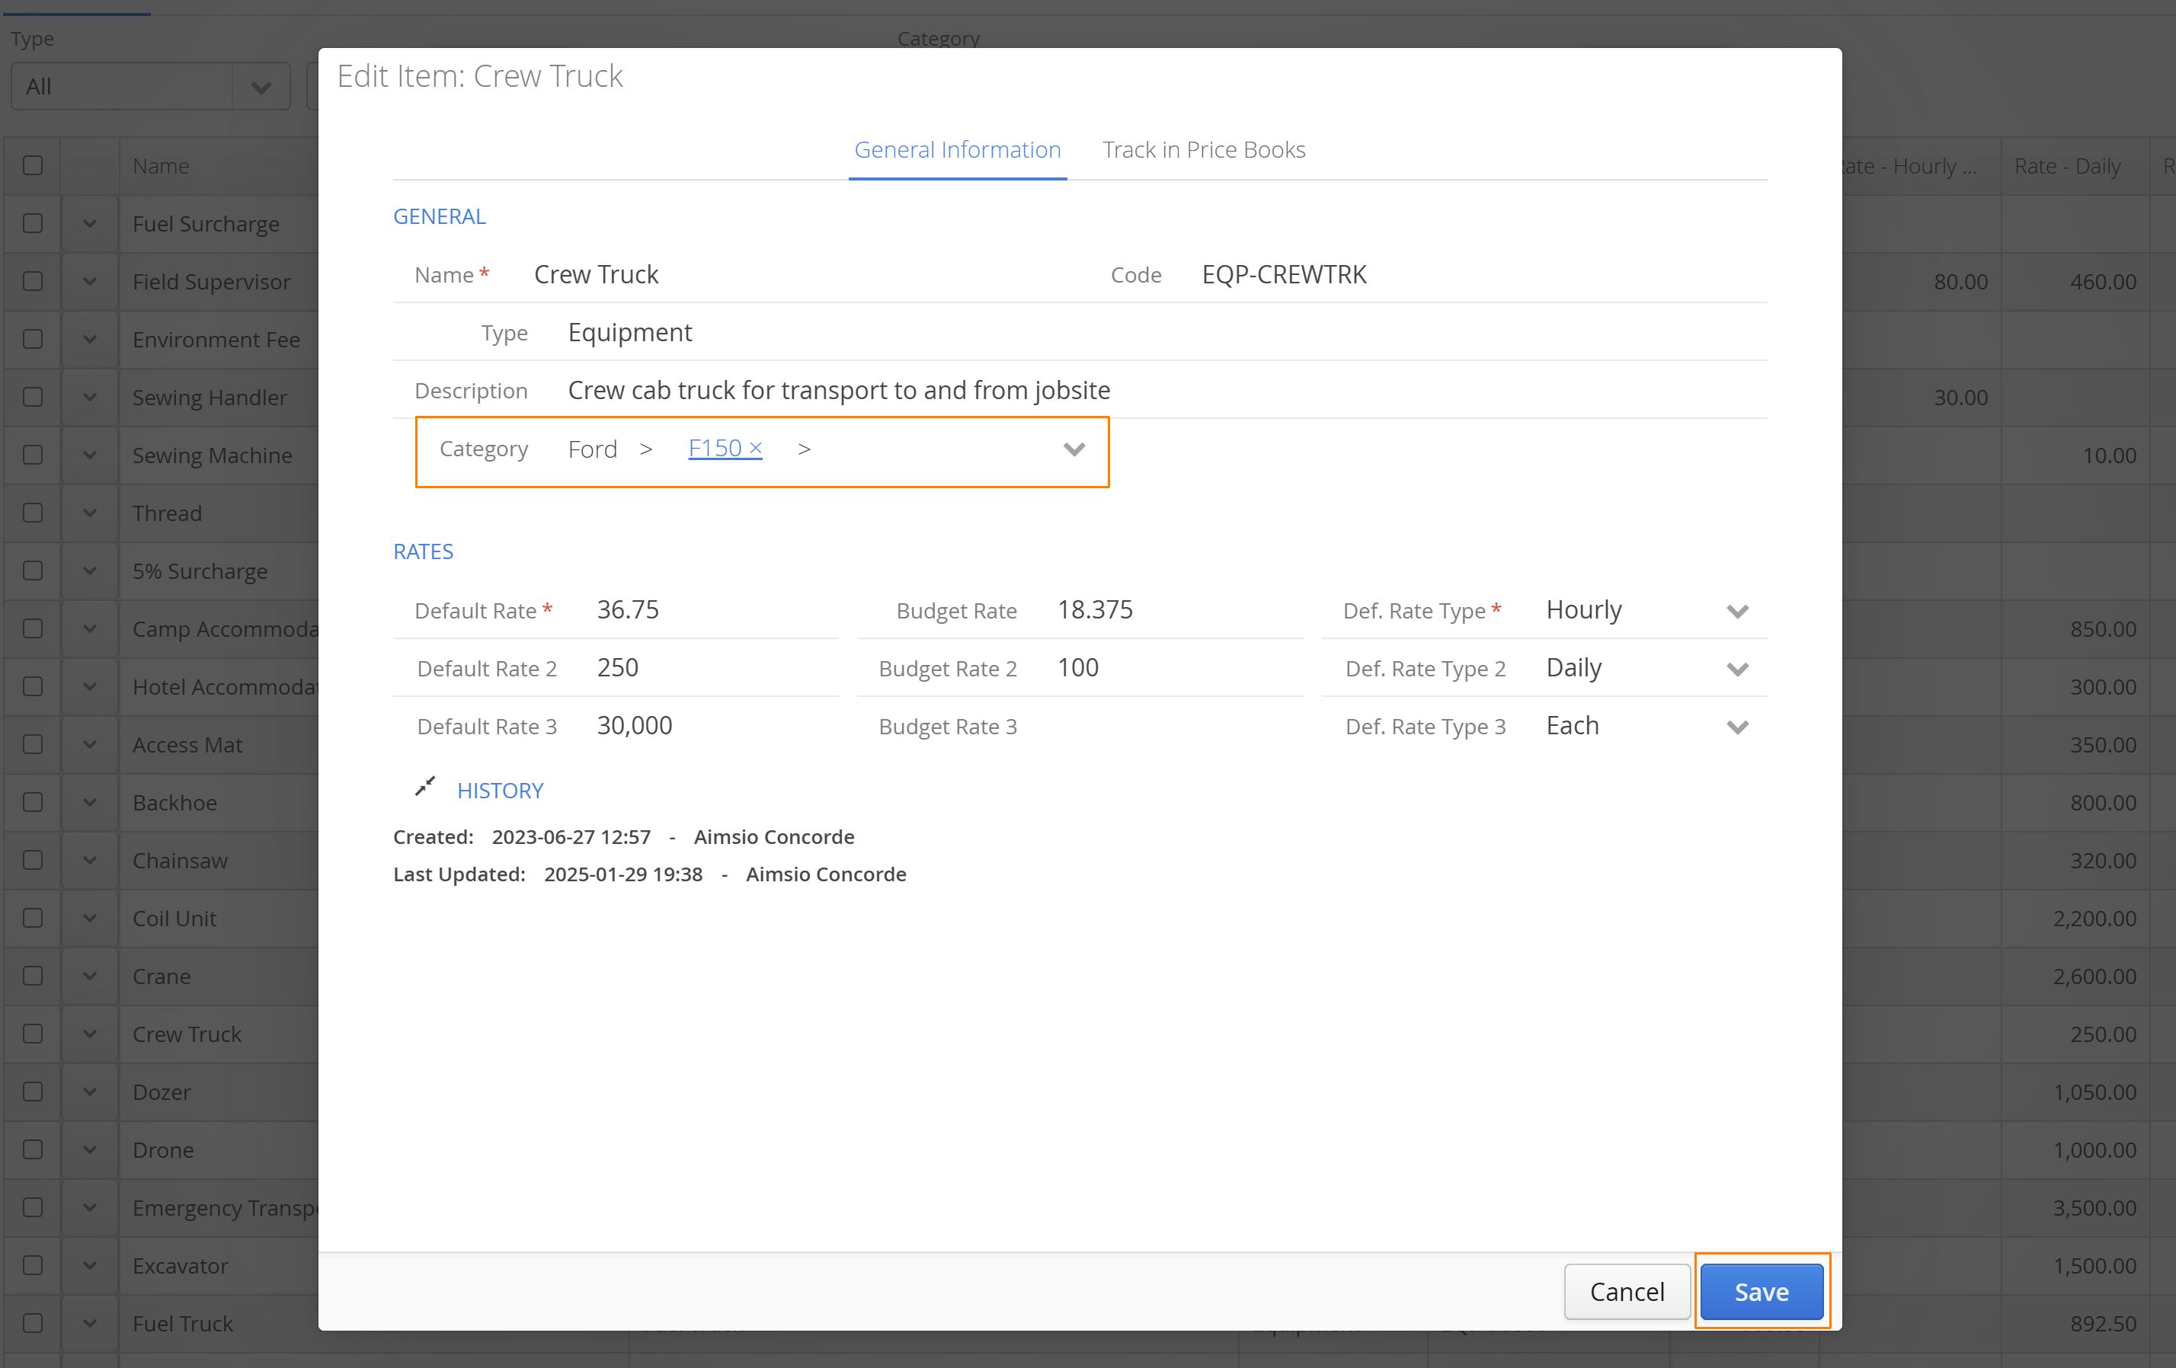This screenshot has width=2176, height=1368.
Task: Switch to Track in Price Books tab
Action: pos(1204,150)
